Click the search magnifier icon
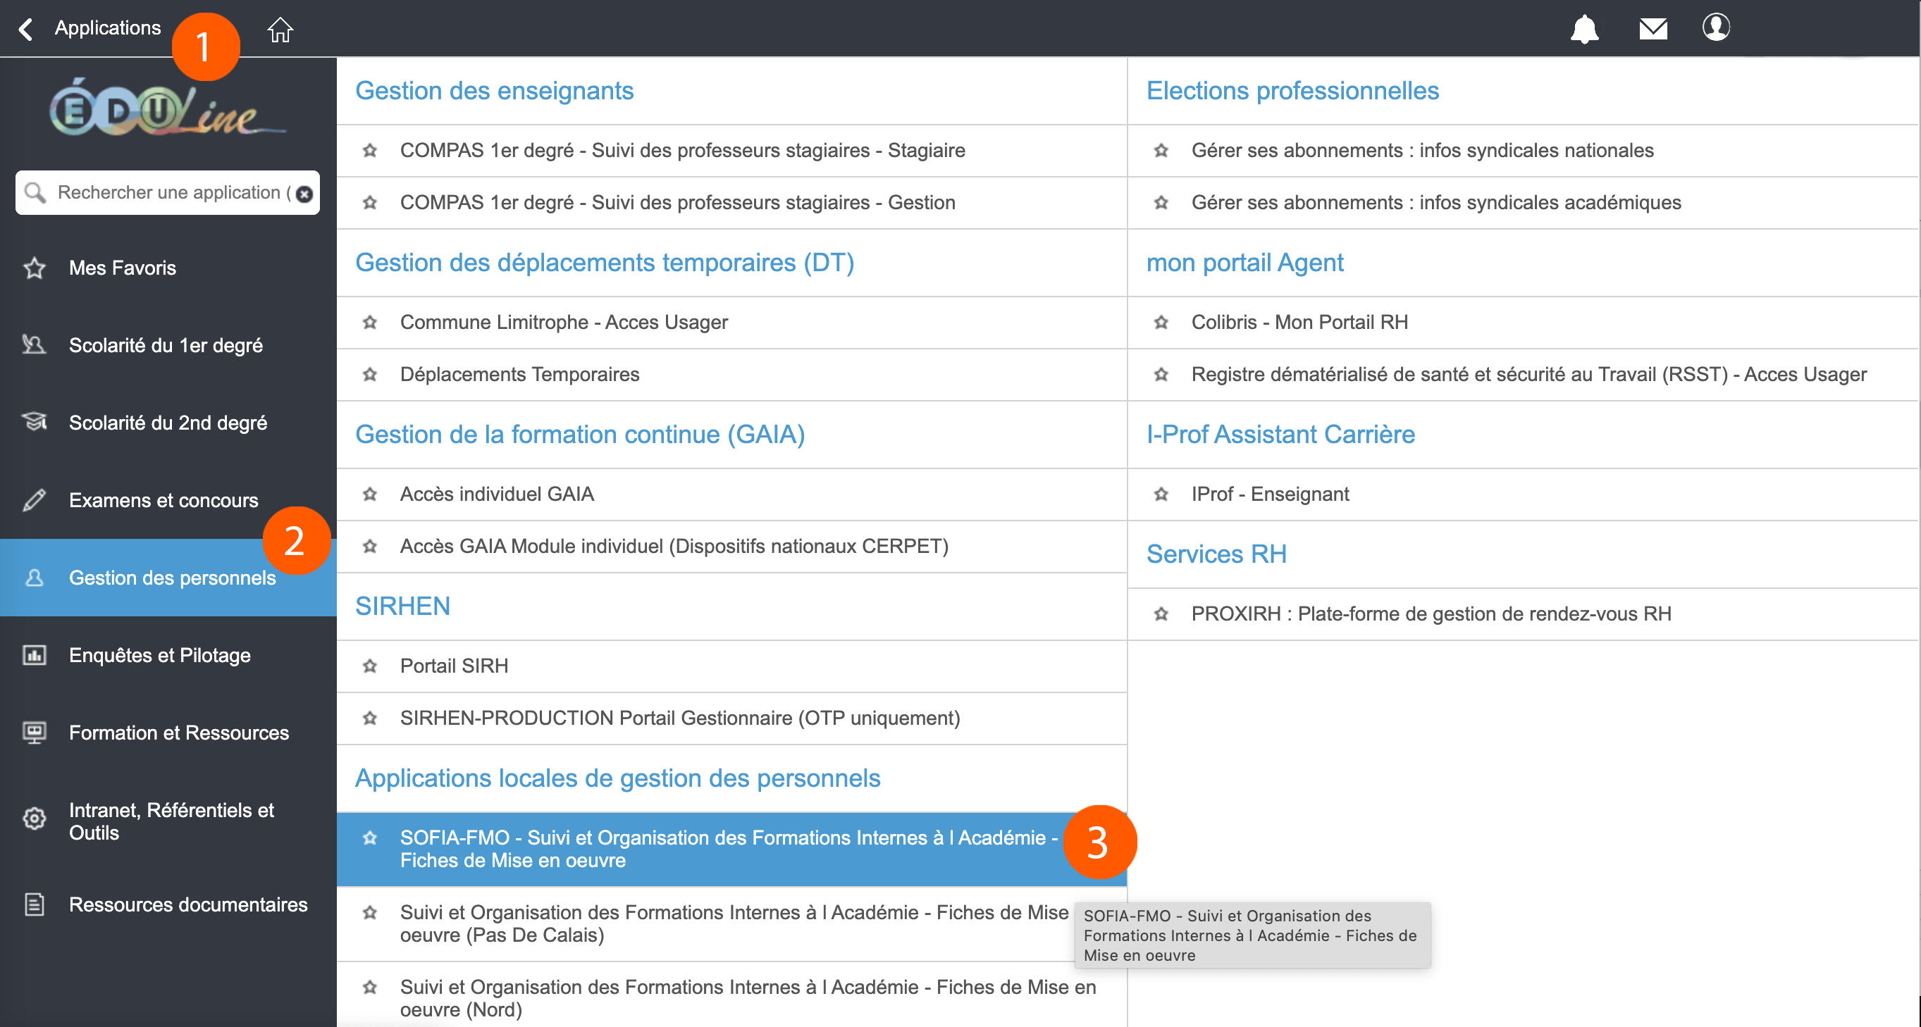Image resolution: width=1921 pixels, height=1027 pixels. pos(35,193)
